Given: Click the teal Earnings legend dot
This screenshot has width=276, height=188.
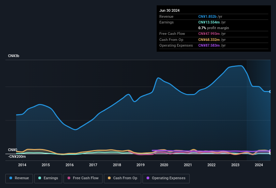Looking at the screenshot, I should 40,178.
